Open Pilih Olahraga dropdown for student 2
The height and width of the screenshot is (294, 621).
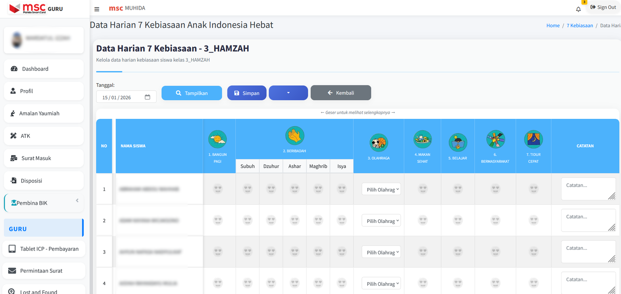pyautogui.click(x=381, y=221)
